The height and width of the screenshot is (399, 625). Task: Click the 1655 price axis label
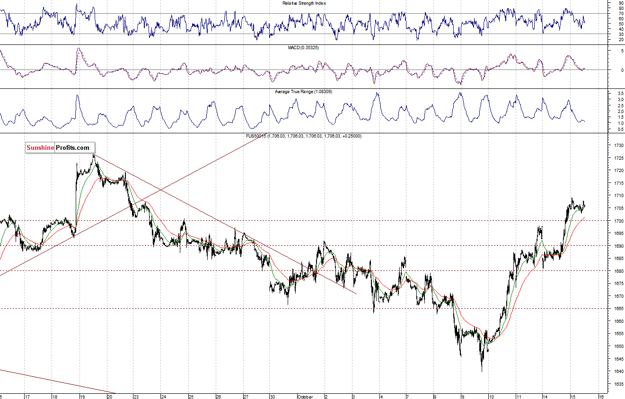619,334
